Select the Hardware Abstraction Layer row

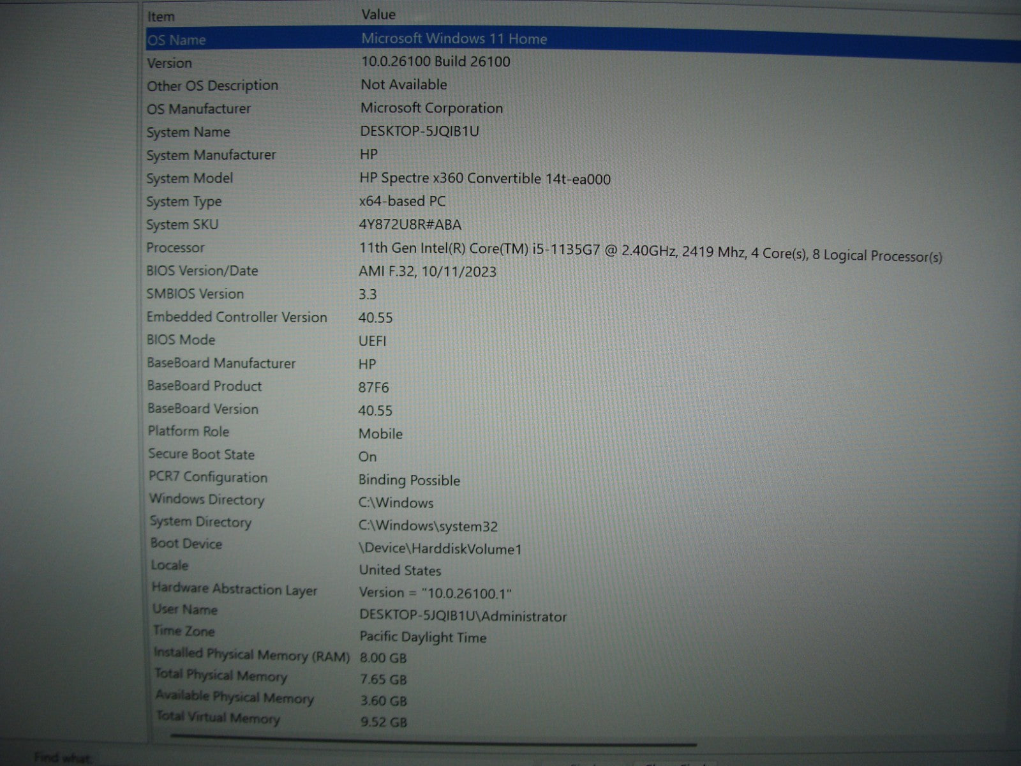click(234, 590)
